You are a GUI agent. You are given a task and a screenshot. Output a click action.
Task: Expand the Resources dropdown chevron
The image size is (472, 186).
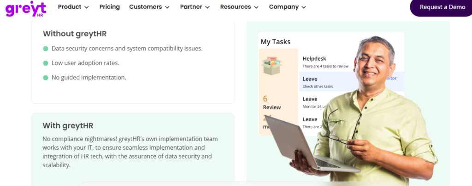[256, 7]
